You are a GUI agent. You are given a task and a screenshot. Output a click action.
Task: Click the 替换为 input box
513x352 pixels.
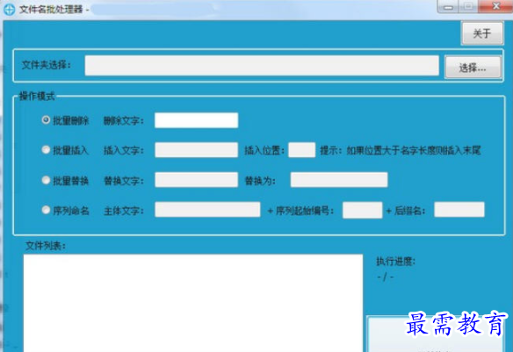tap(339, 180)
